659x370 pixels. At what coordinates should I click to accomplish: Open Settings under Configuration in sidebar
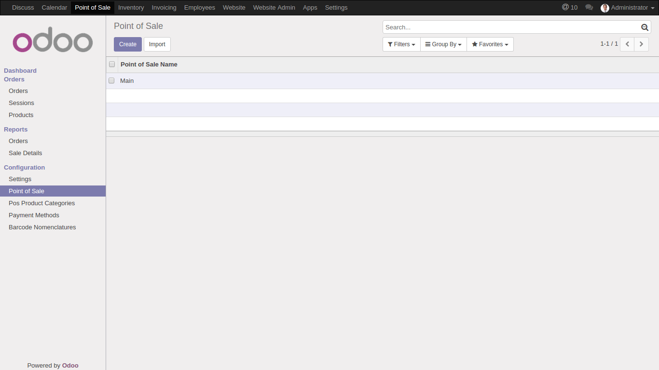coord(20,179)
